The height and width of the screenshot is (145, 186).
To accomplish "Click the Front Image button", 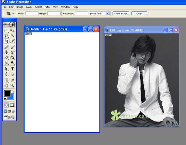I will (121, 13).
